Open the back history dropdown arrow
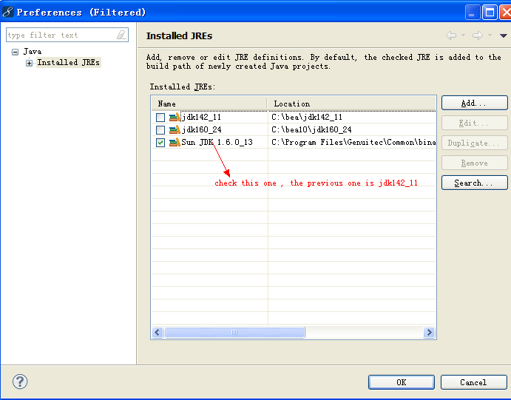511x400 pixels. tap(463, 35)
